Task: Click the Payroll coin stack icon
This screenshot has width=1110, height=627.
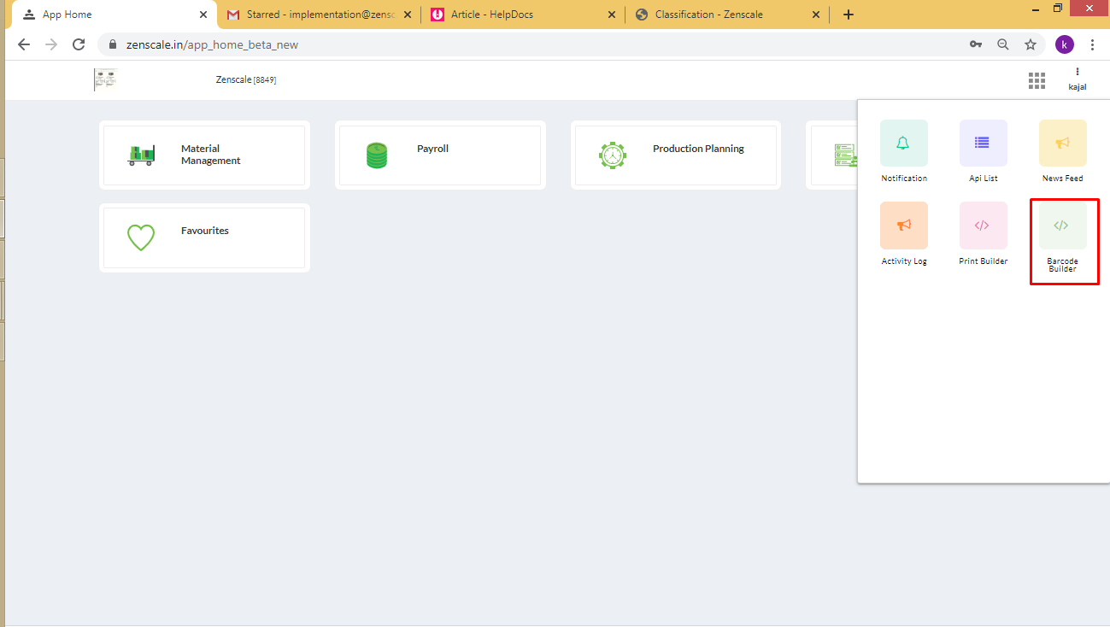Action: [x=377, y=155]
